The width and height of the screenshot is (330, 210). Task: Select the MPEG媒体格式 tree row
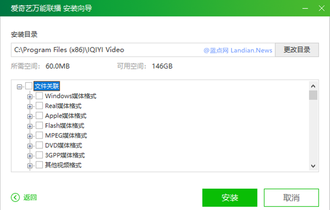click(x=66, y=135)
